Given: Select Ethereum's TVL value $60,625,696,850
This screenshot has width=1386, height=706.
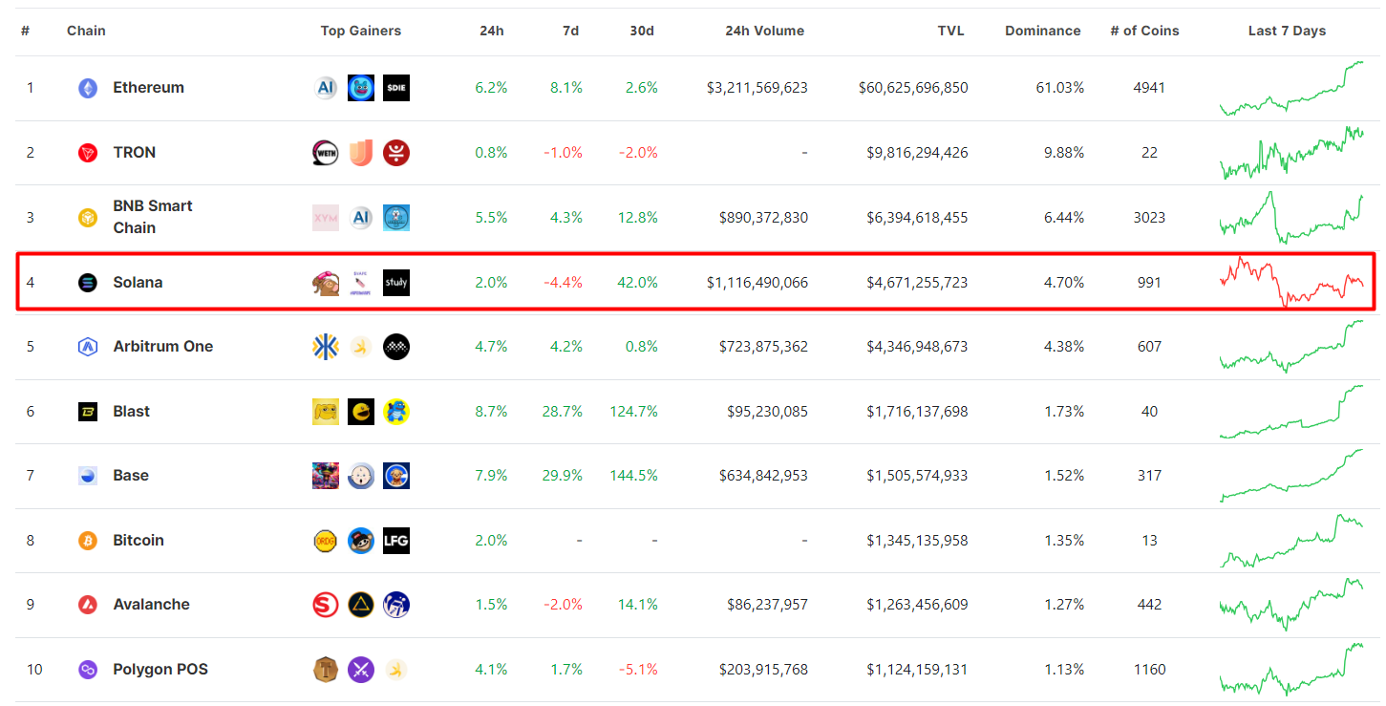Looking at the screenshot, I should (x=913, y=88).
